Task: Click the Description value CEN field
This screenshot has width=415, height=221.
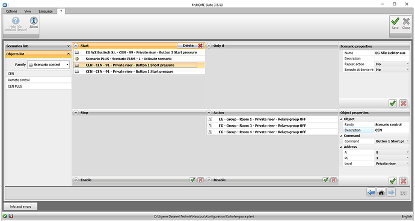Action: pos(392,130)
